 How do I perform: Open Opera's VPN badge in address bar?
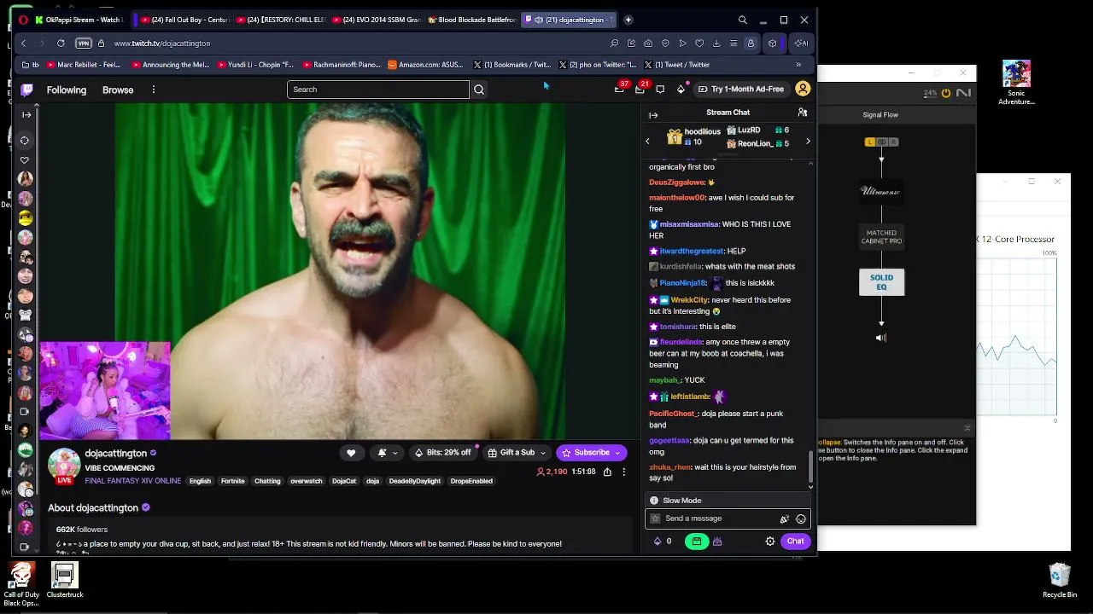(x=84, y=43)
